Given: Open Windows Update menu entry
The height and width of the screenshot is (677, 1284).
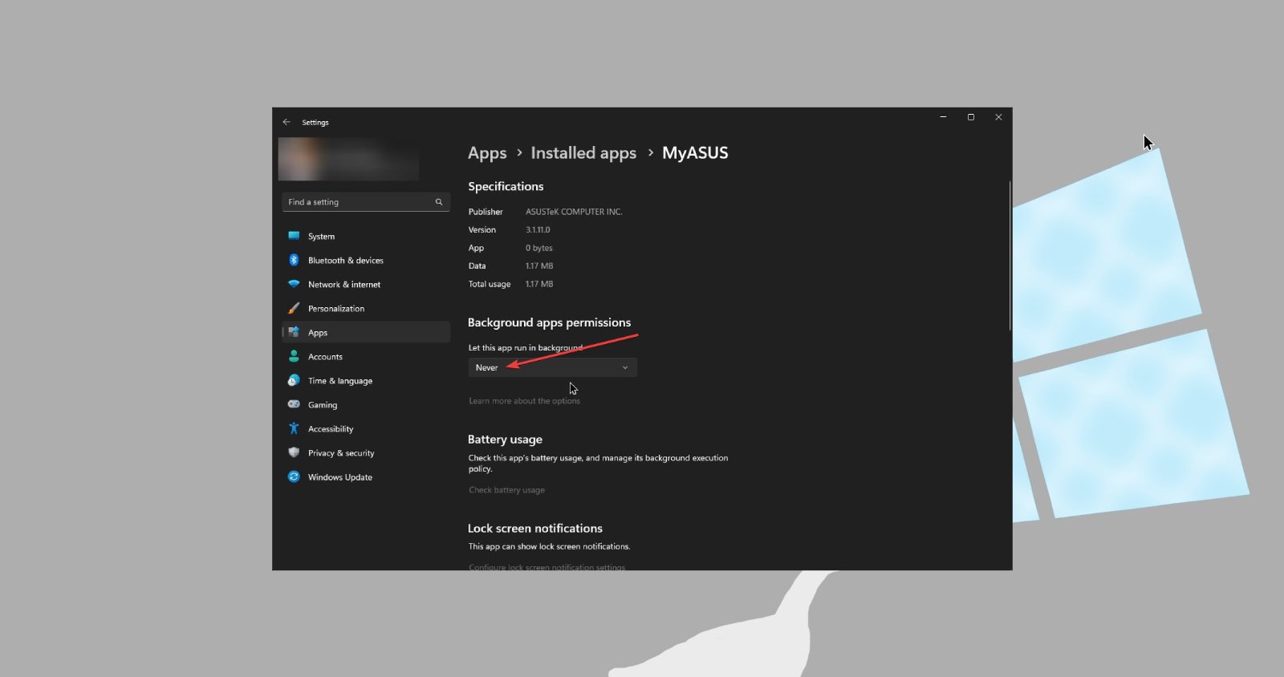Looking at the screenshot, I should pyautogui.click(x=366, y=476).
